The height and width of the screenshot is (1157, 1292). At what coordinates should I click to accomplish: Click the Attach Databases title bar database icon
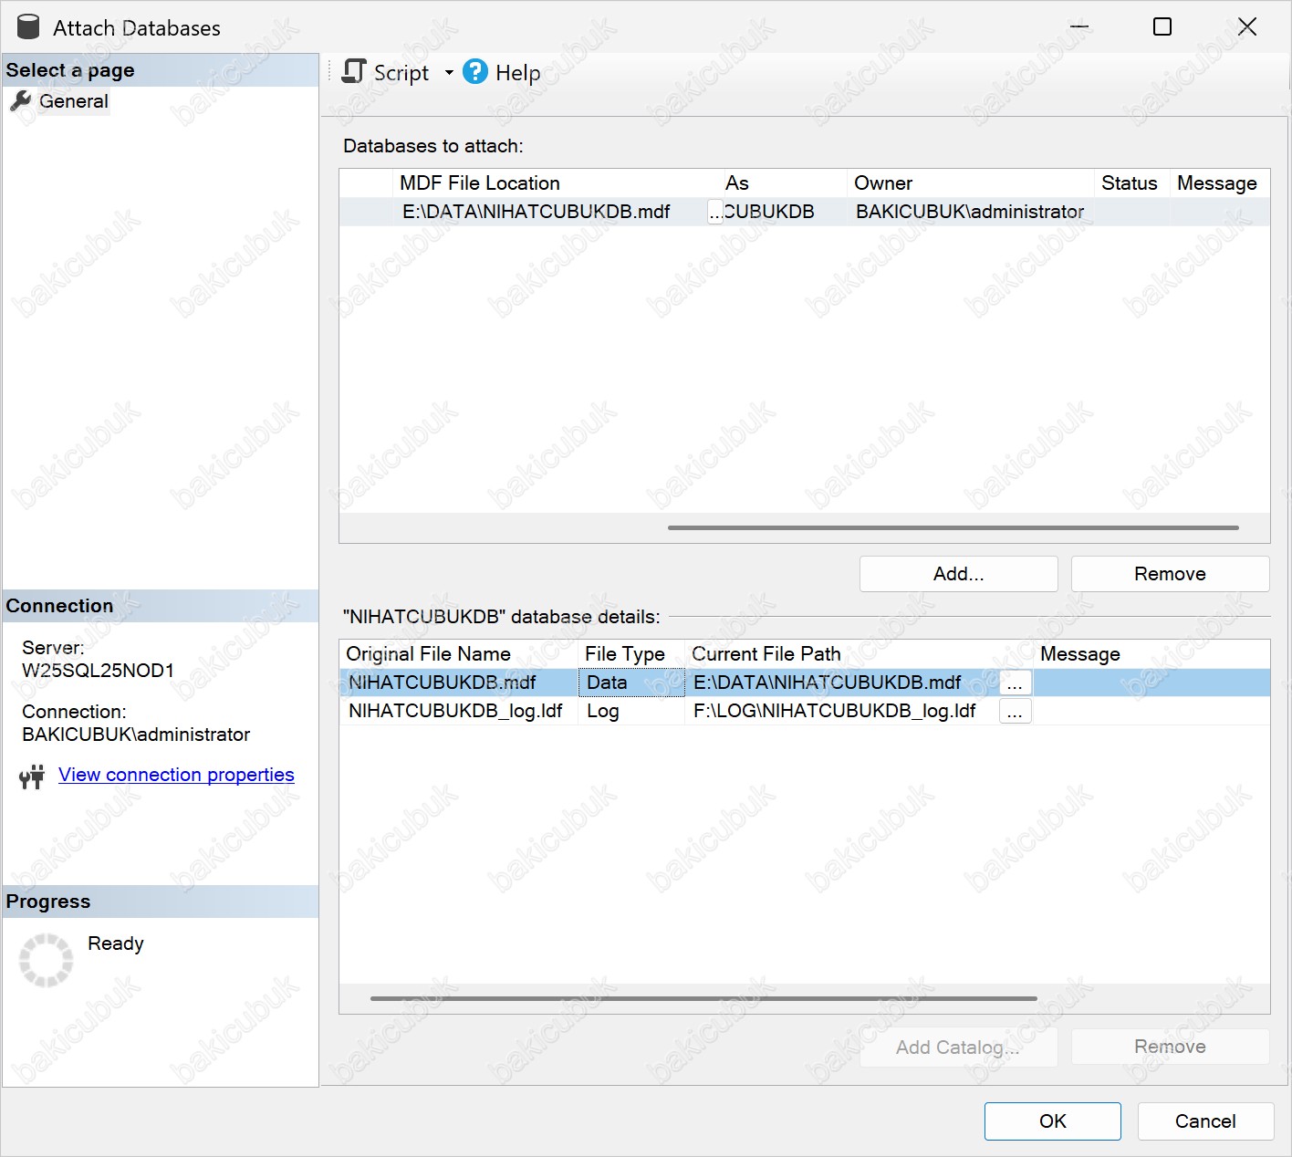(28, 27)
